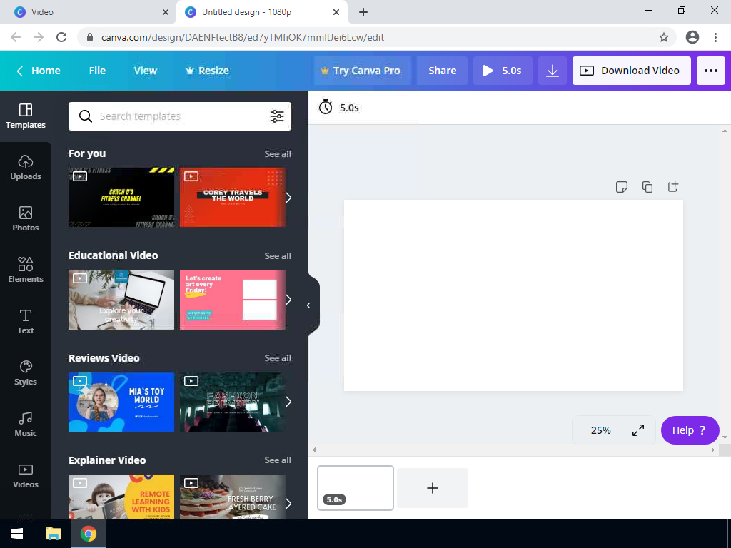Open the Music sidebar panel
The image size is (731, 548).
point(26,424)
